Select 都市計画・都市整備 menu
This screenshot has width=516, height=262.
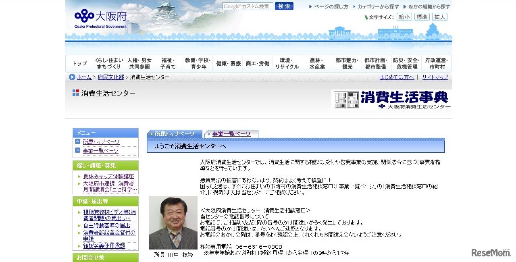tap(377, 63)
